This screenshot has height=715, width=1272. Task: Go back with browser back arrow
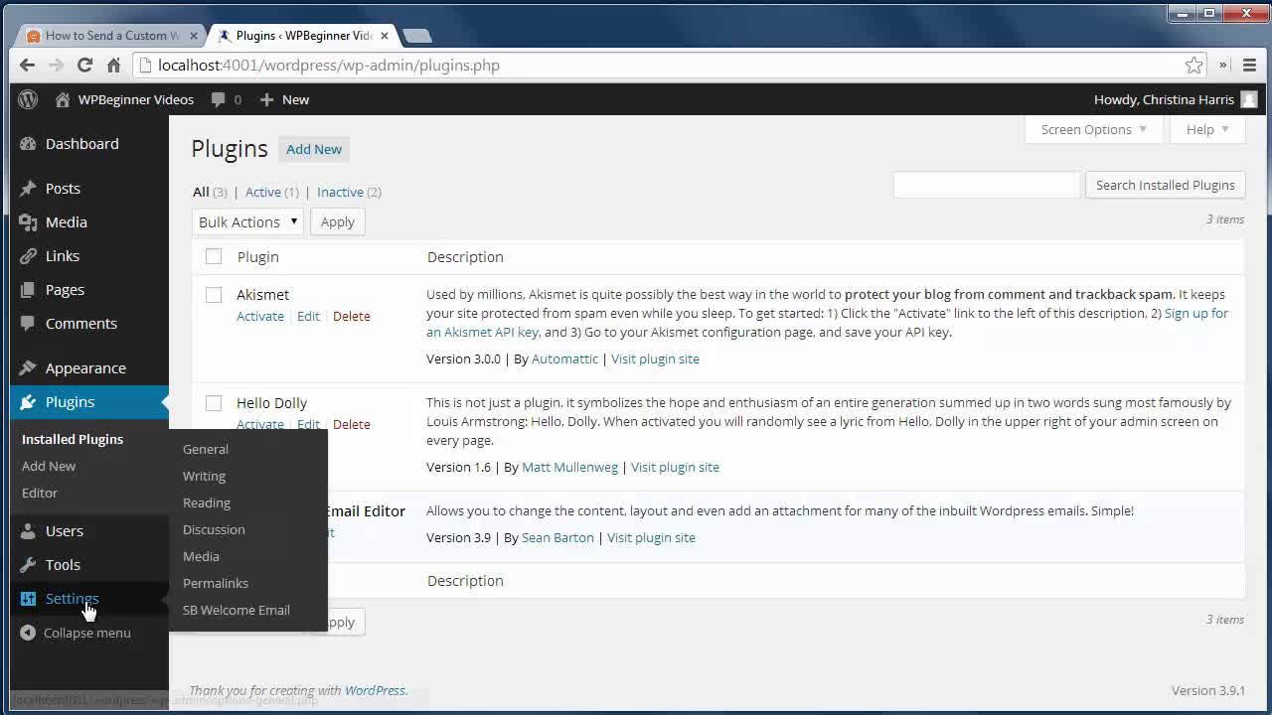27,65
